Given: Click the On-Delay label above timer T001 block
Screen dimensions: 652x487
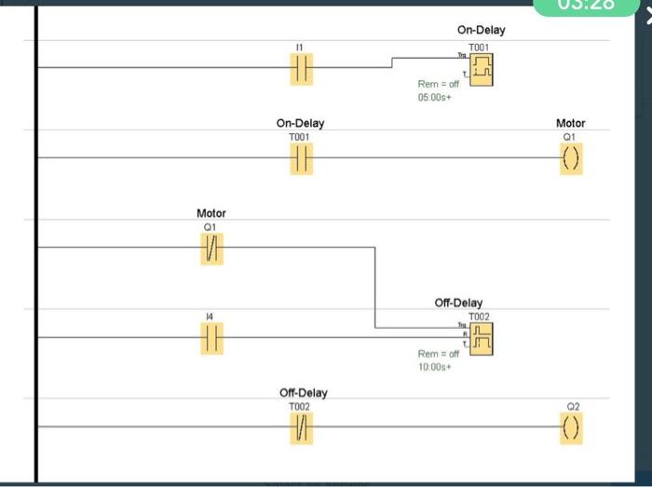Looking at the screenshot, I should [482, 31].
